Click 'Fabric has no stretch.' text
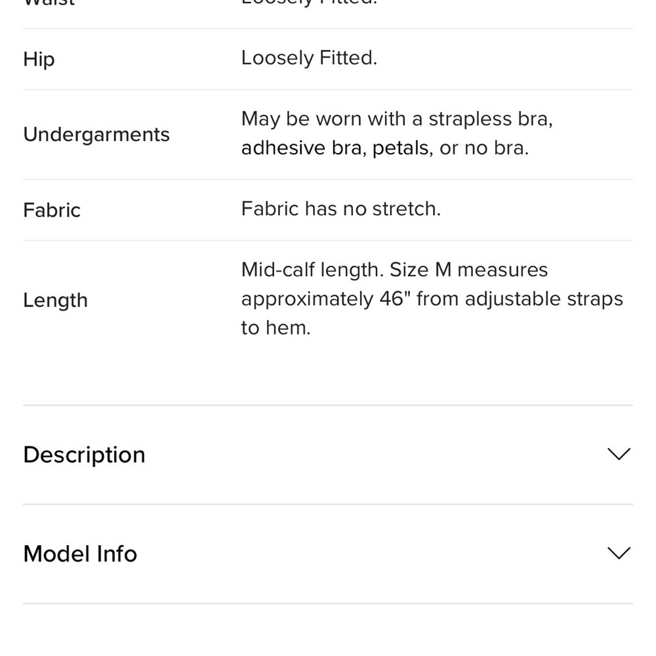The image size is (656, 656). click(341, 209)
